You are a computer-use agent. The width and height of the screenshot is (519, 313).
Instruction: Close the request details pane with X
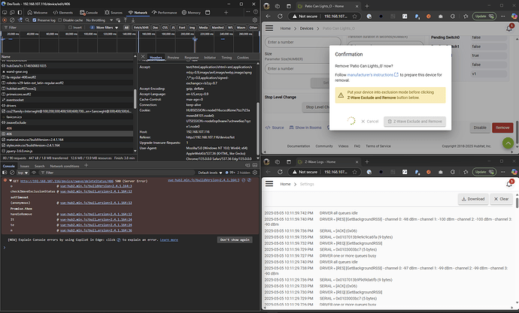(x=143, y=57)
